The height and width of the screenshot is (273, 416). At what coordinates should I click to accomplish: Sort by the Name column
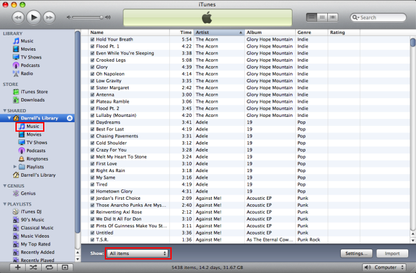129,32
